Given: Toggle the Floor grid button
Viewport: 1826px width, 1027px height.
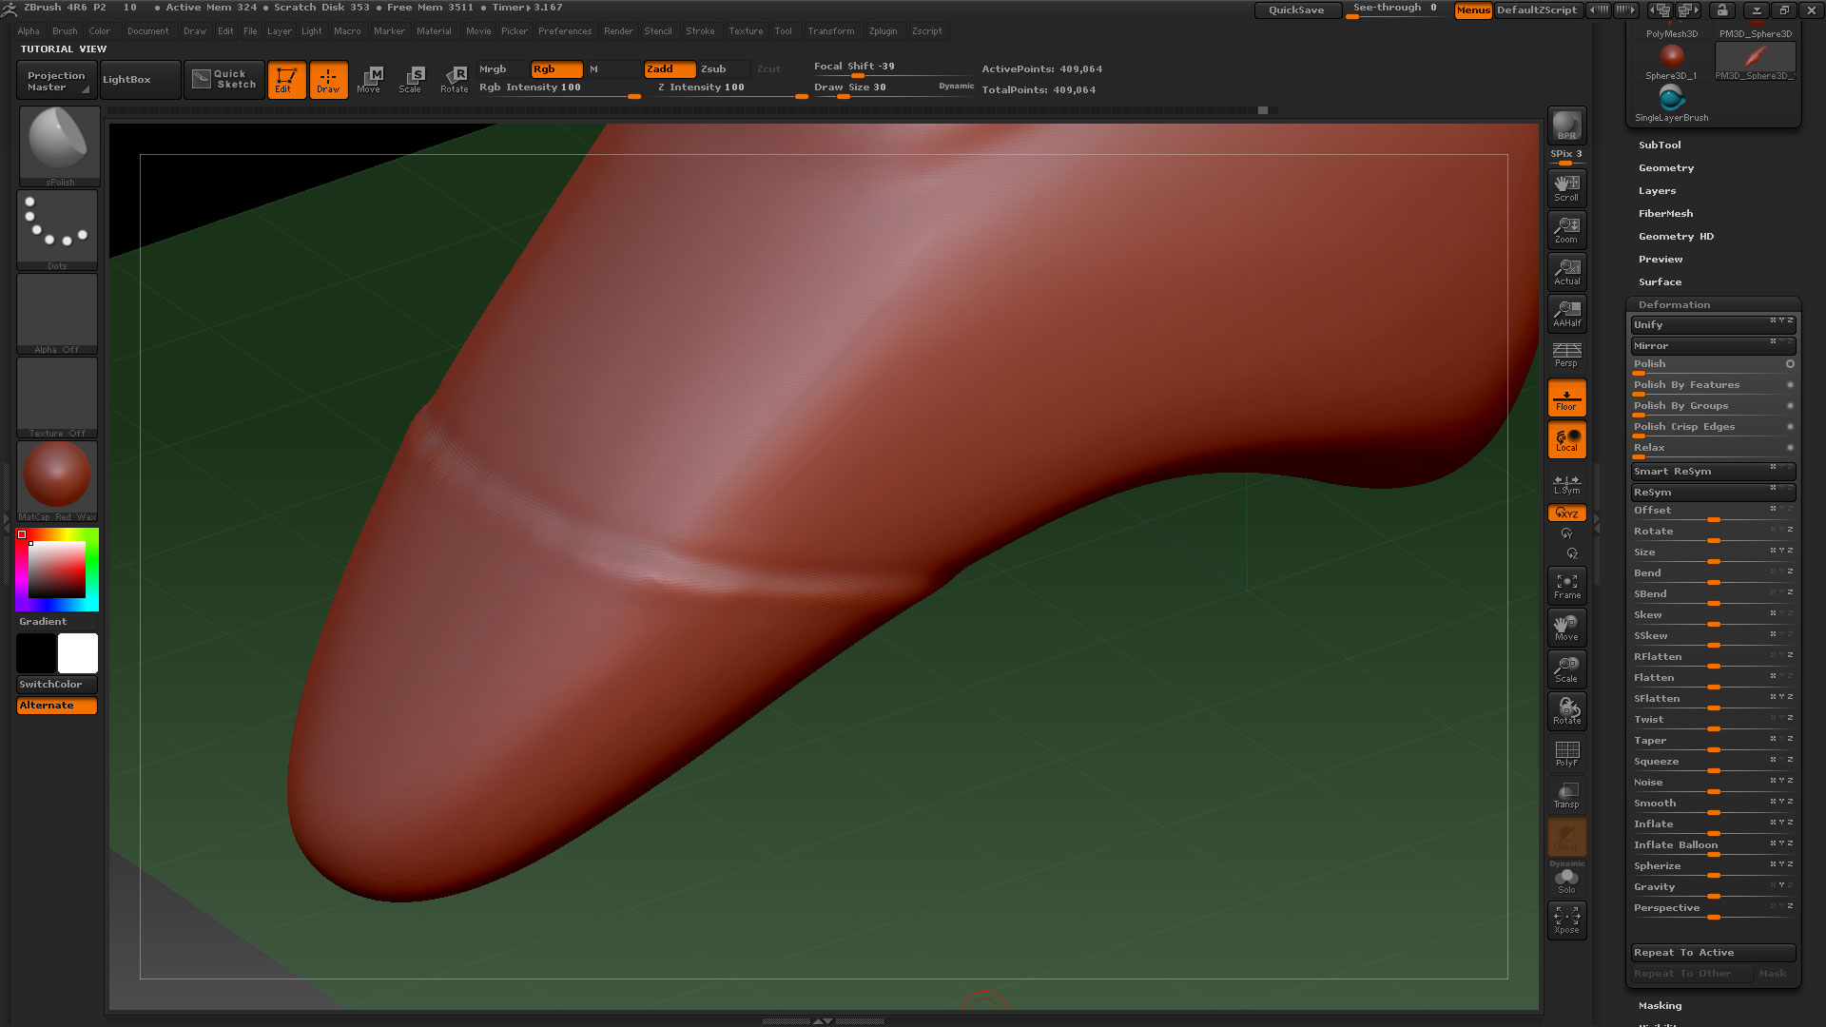Looking at the screenshot, I should pyautogui.click(x=1566, y=397).
